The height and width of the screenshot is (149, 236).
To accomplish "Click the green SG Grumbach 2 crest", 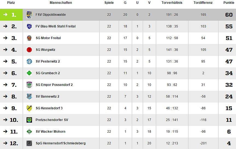I will click(x=29, y=73).
